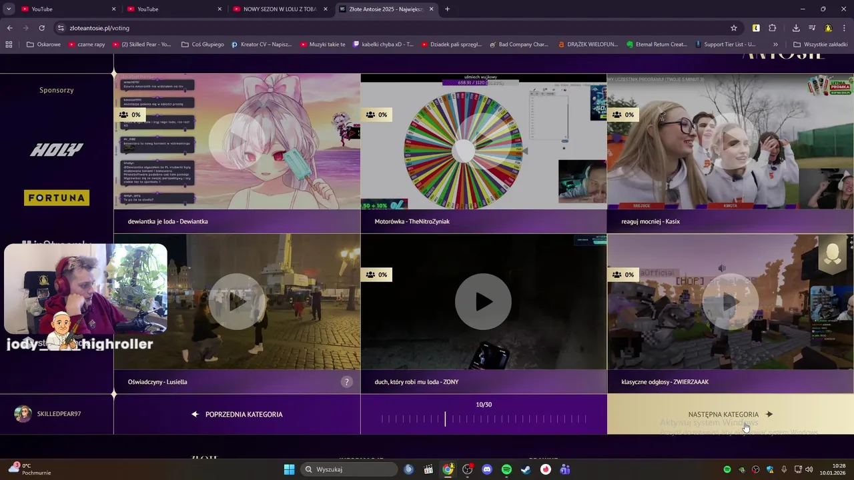Go to NASTĘPNA KATEGORIA

click(731, 414)
